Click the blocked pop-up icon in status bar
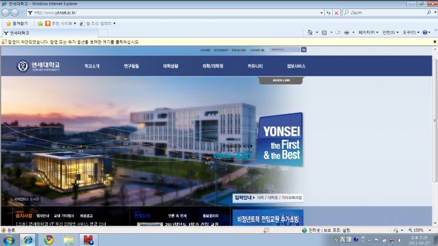438x246 pixels. pos(266,230)
